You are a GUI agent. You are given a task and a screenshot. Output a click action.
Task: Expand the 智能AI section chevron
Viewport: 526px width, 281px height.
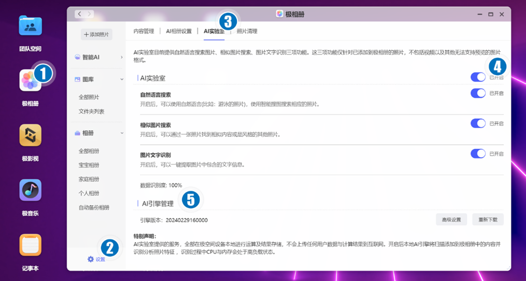121,58
